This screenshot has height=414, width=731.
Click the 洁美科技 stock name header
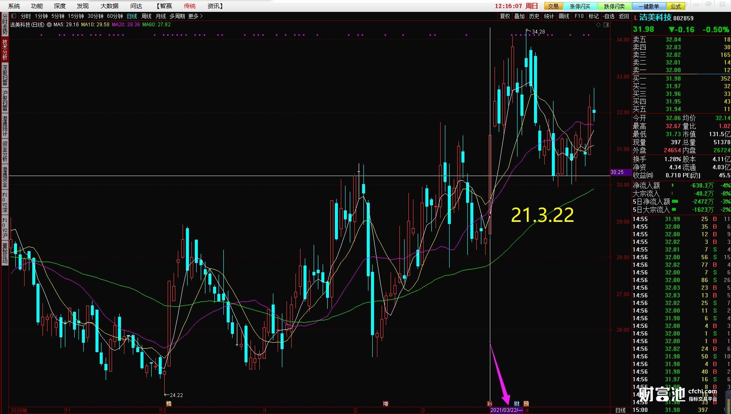655,17
